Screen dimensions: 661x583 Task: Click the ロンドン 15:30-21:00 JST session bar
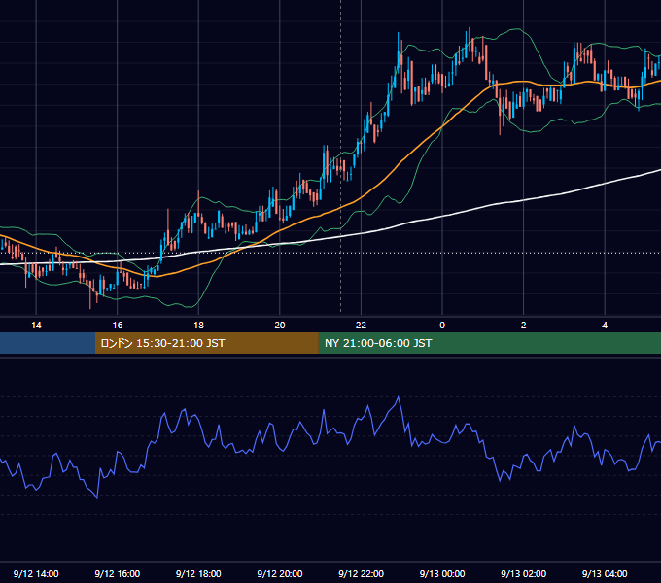(x=206, y=343)
